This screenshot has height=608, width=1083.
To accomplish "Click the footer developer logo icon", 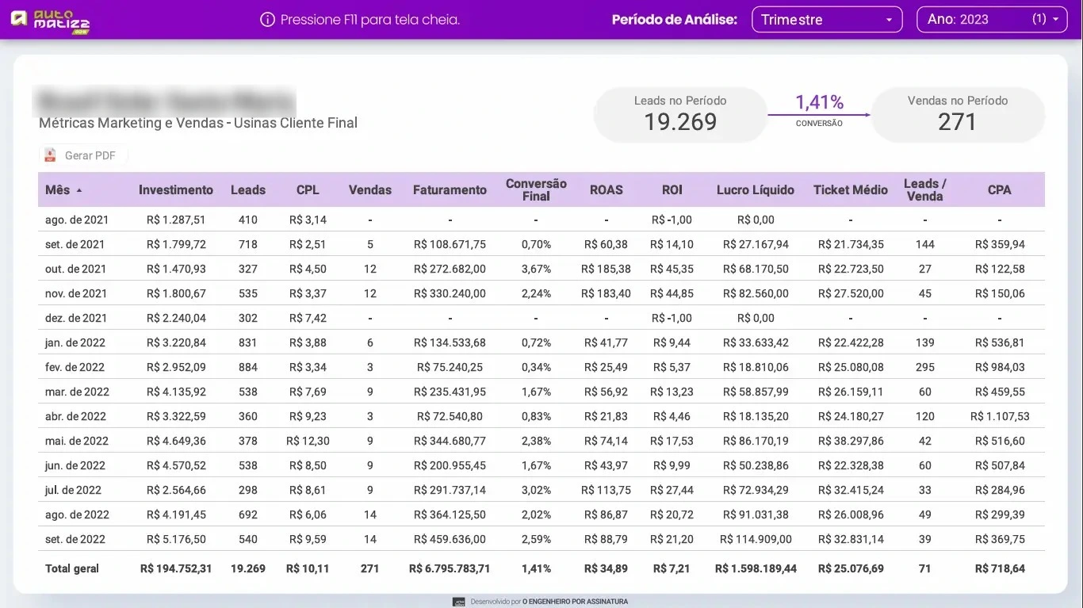I will [x=458, y=602].
